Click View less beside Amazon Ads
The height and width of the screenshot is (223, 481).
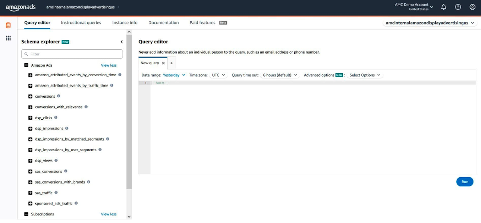109,65
